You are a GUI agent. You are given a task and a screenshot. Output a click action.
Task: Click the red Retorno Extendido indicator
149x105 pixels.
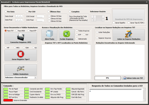8,100
